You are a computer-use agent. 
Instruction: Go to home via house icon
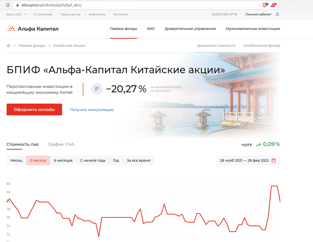pyautogui.click(x=9, y=45)
